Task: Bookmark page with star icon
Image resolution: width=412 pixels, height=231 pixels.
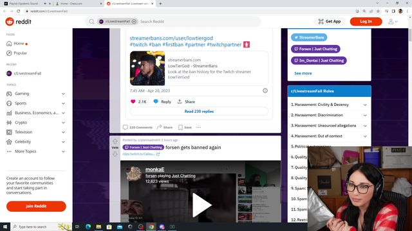Action: pos(378,12)
